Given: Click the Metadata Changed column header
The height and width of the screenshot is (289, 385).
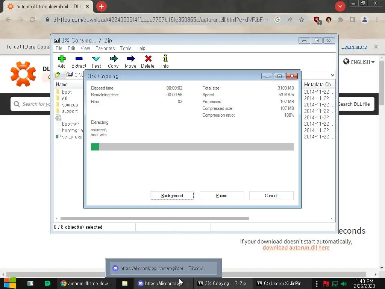Looking at the screenshot, I should click(319, 84).
